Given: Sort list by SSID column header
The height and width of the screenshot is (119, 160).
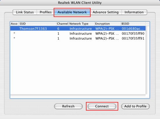Looking at the screenshot, I should click(x=37, y=24).
